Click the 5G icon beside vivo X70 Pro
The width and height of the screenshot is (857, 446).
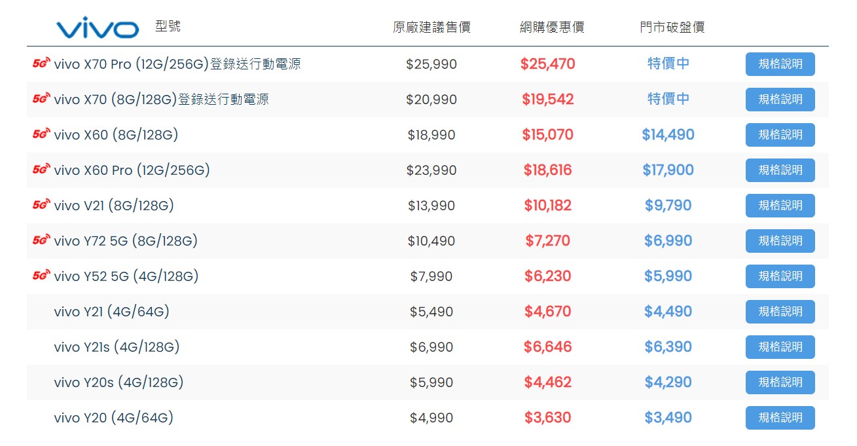(41, 64)
